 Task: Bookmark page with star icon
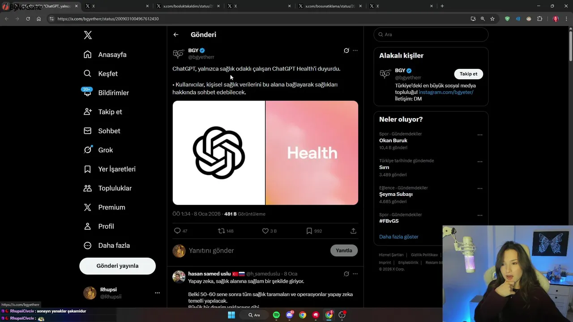492,19
